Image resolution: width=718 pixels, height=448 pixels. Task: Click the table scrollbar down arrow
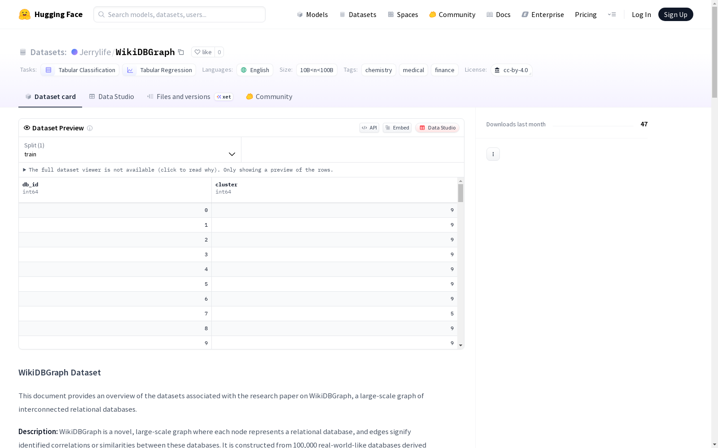[461, 345]
